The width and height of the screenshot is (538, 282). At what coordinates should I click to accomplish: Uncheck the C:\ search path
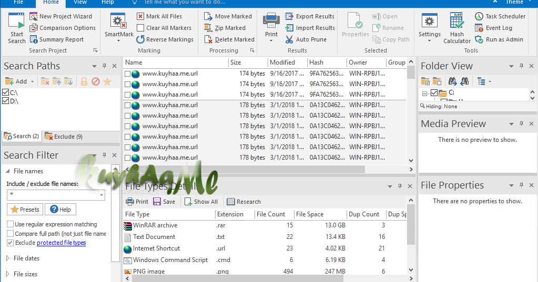(5, 92)
